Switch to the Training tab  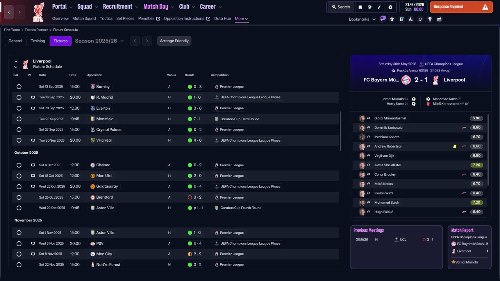tap(38, 41)
